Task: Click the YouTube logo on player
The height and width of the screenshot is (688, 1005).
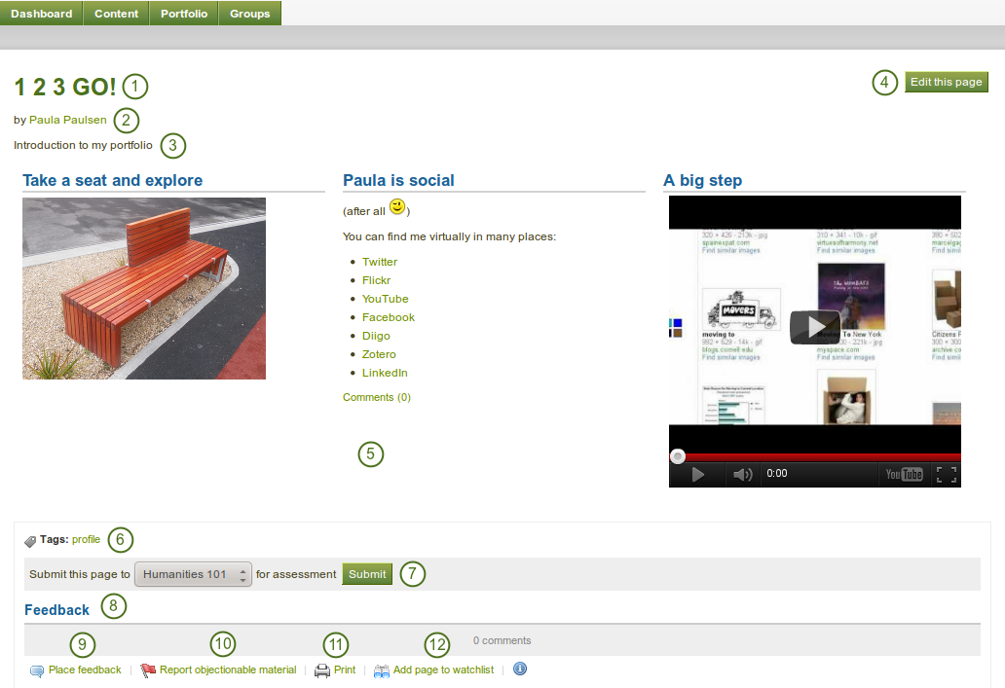Action: 904,475
